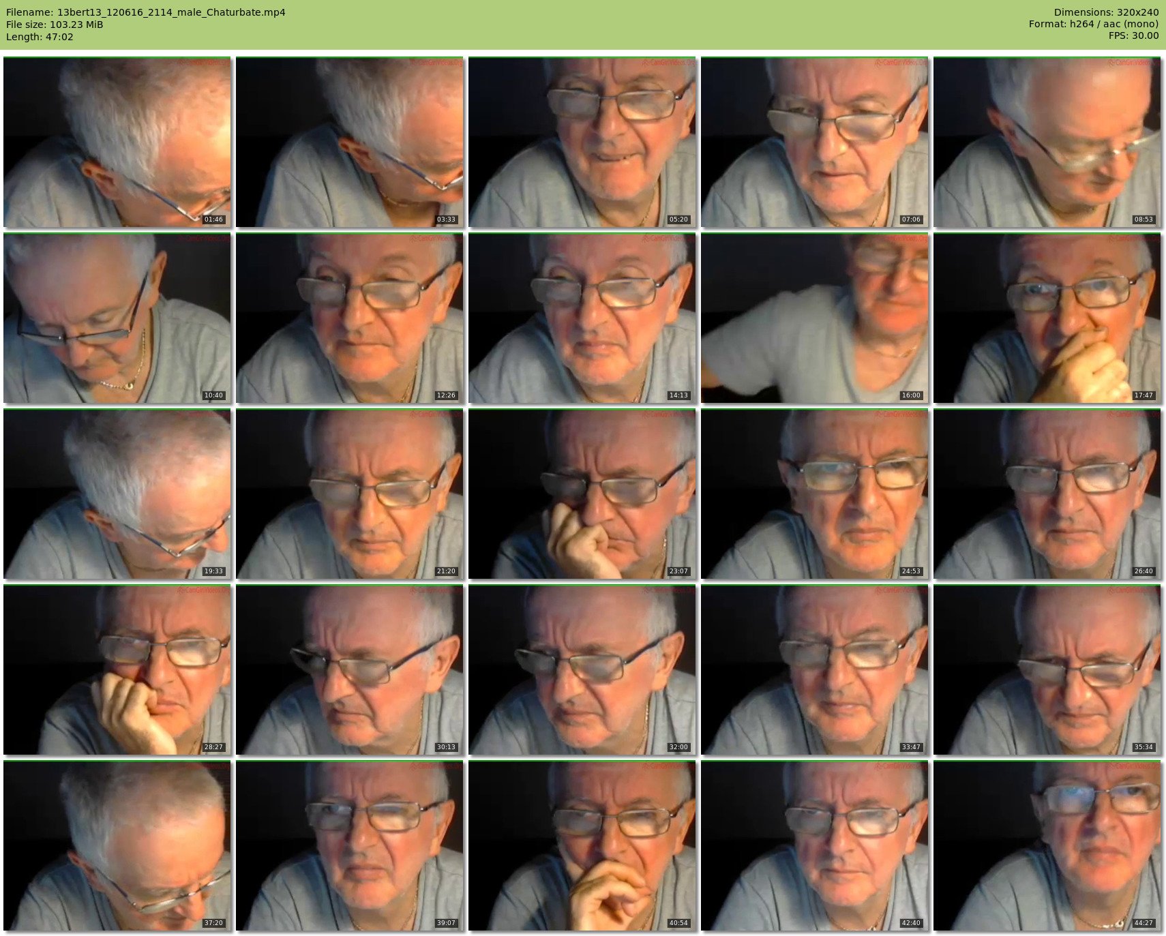Click the 10:40 frame thumbnail
The image size is (1166, 936).
click(x=117, y=318)
